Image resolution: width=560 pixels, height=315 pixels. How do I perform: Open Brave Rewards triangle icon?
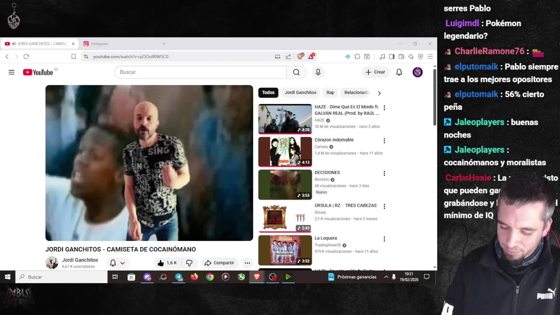[x=311, y=56]
